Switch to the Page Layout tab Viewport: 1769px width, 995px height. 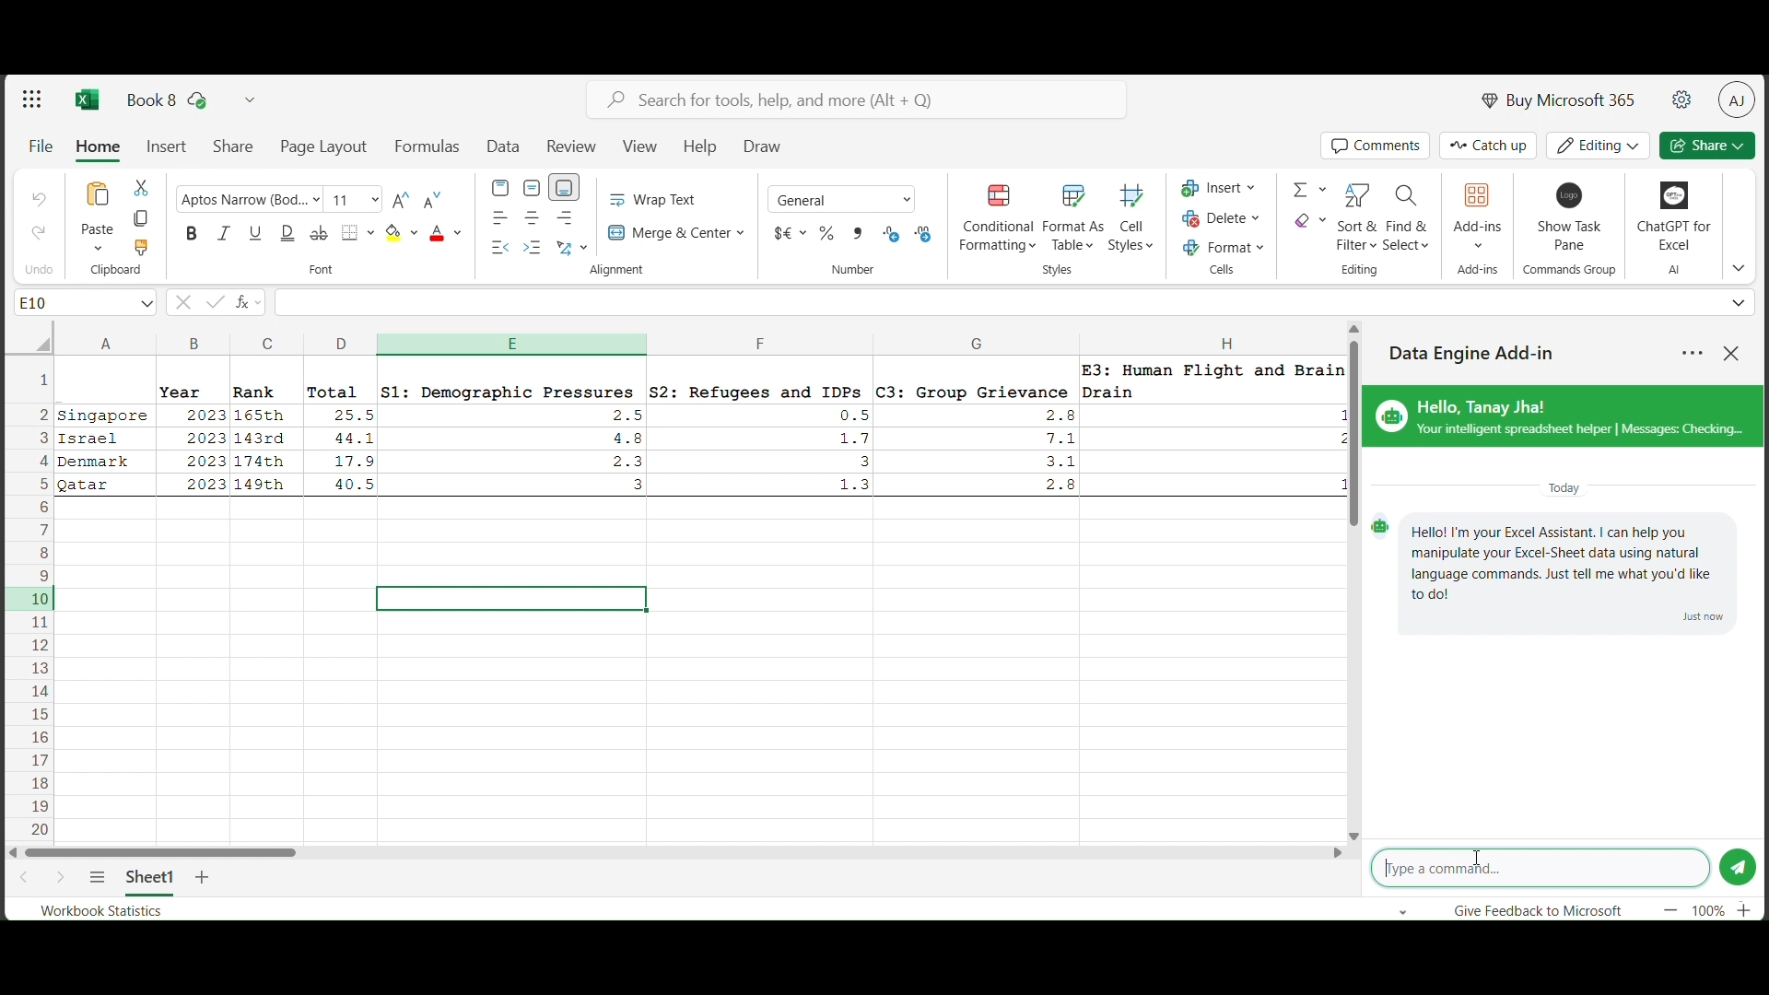coord(324,147)
